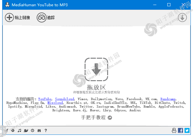The height and width of the screenshot is (137, 193).
Task: Click the Instagram service text
Action: [x=105, y=106]
